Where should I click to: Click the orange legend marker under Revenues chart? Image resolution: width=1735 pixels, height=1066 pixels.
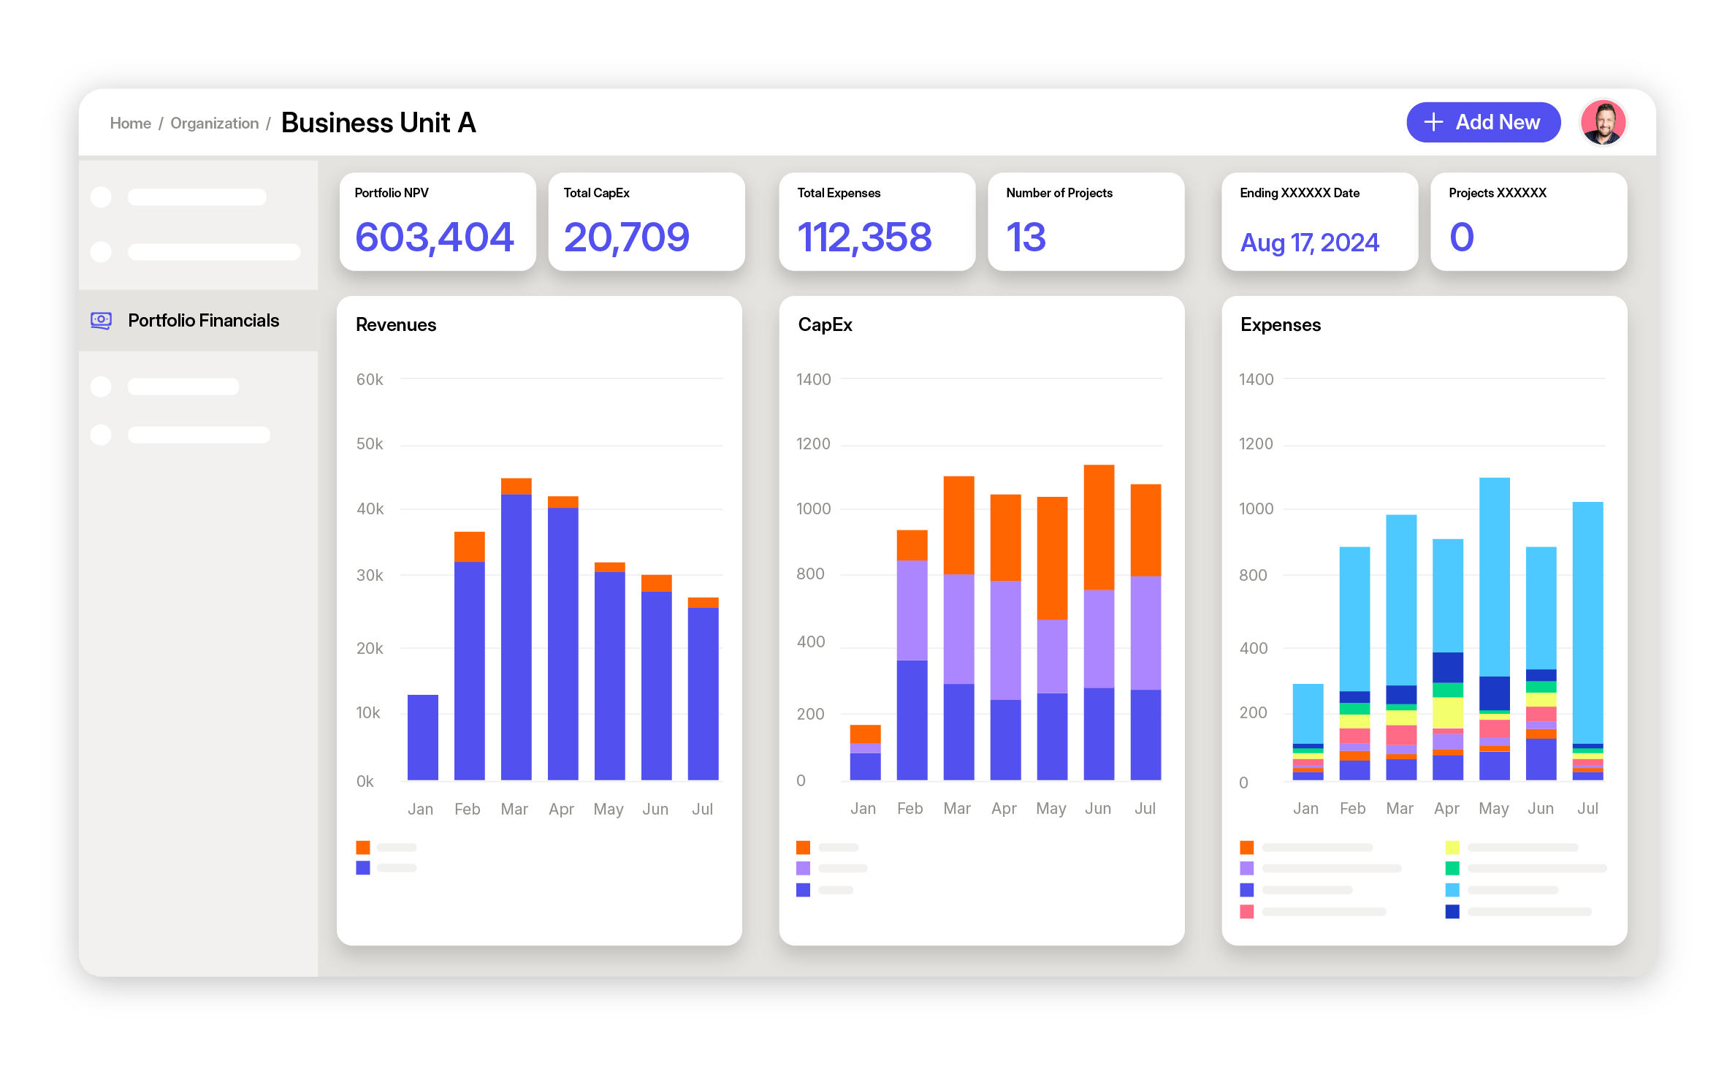tap(363, 848)
